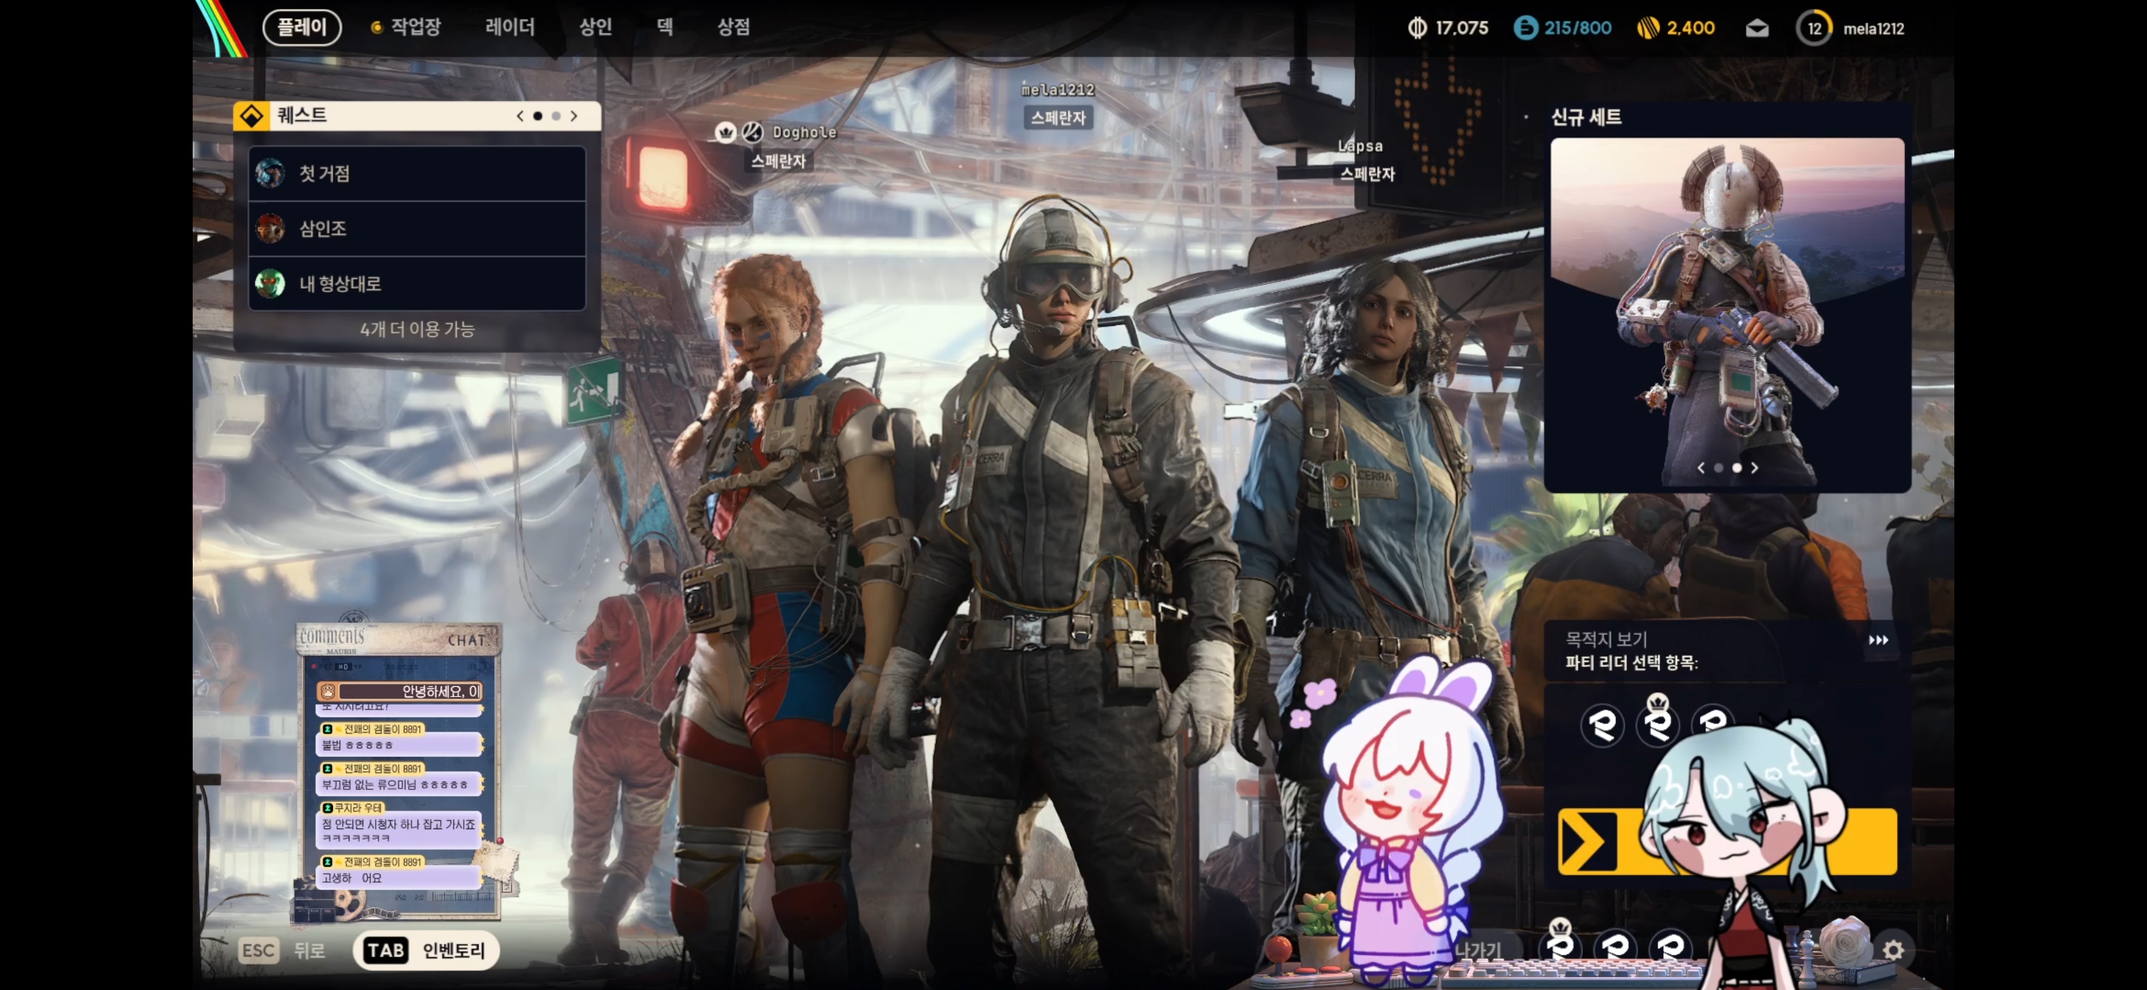Screen dimensions: 2147x990
Task: Open the 레이더 tab
Action: [510, 27]
